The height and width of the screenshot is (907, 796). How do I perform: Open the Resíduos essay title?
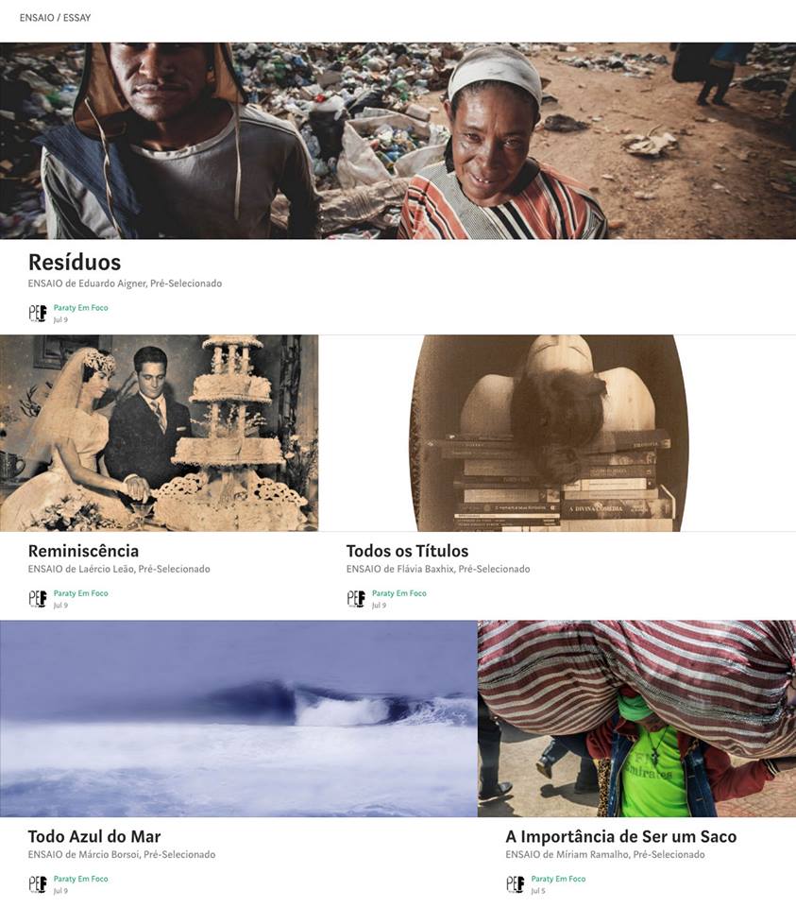(75, 262)
